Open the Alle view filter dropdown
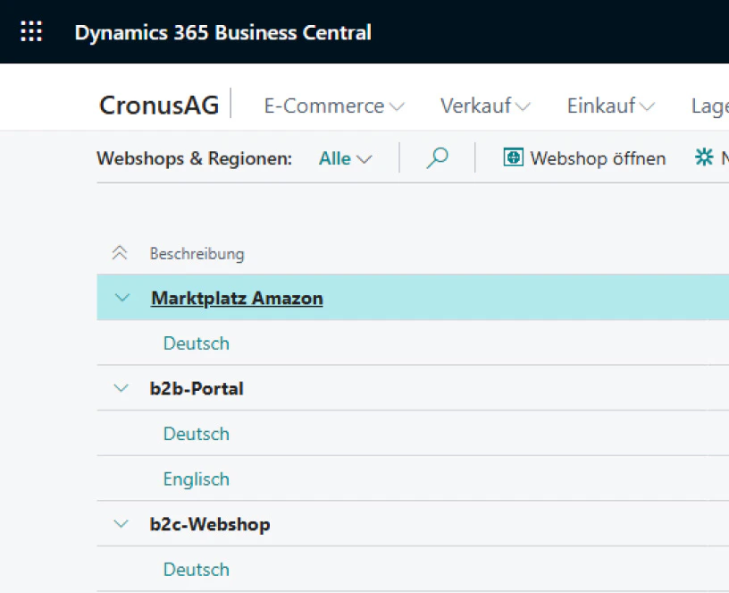The height and width of the screenshot is (593, 729). point(346,158)
